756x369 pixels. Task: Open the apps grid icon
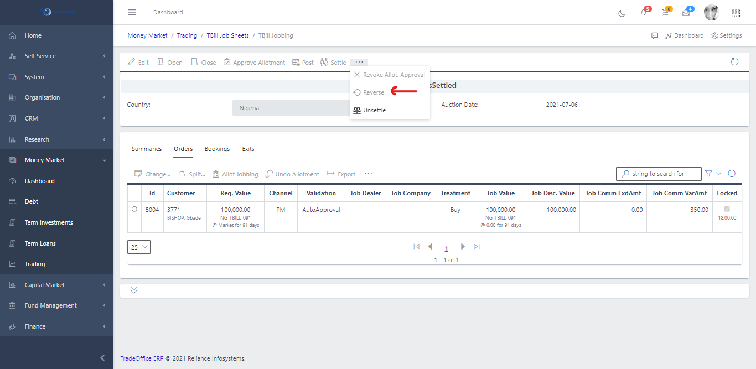(x=736, y=13)
